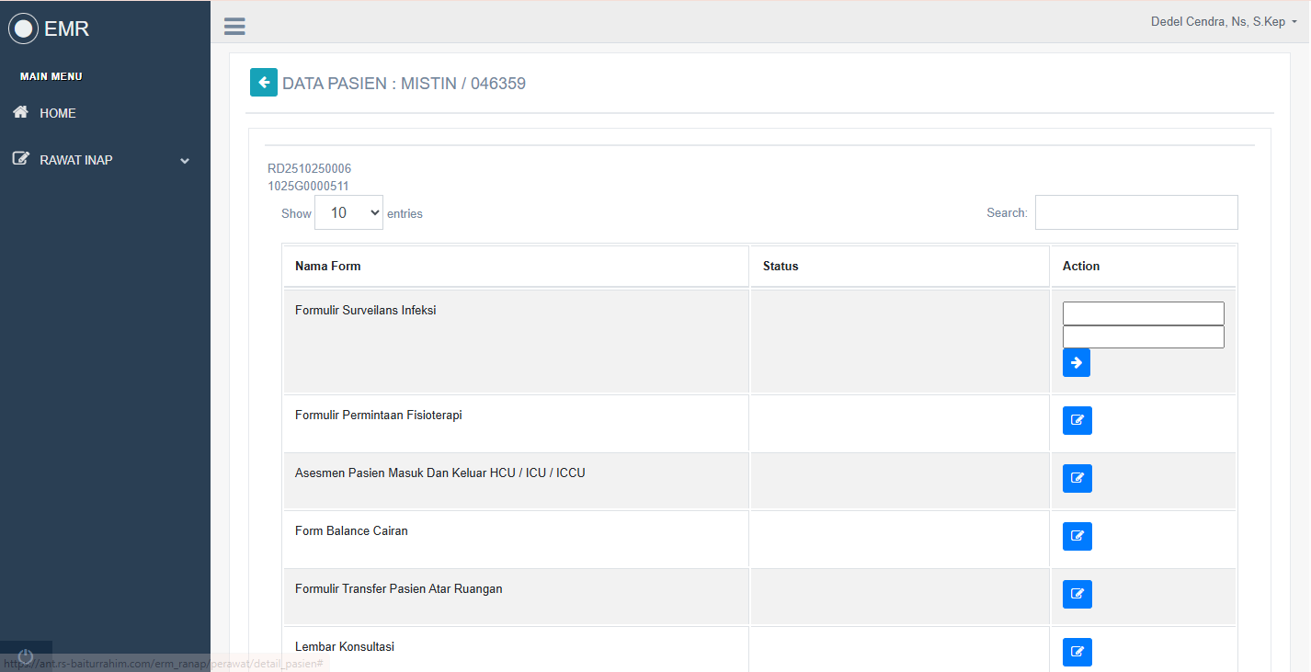Click the back arrow beside Data Pasien
The image size is (1311, 672).
[264, 83]
